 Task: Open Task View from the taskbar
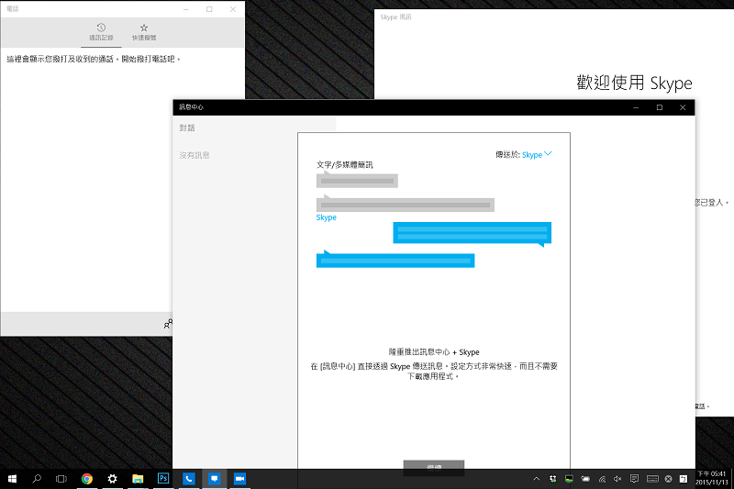coord(61,479)
